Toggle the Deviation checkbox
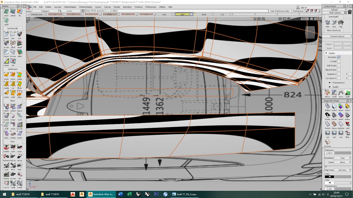Screen dimensions: 353x198 pos(339,57)
